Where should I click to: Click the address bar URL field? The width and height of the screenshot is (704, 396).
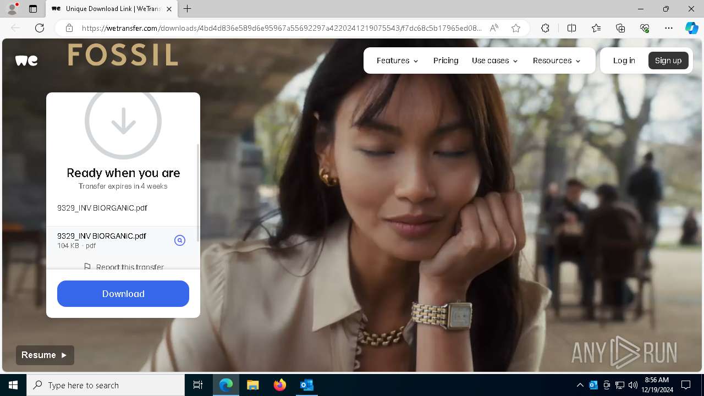(282, 28)
